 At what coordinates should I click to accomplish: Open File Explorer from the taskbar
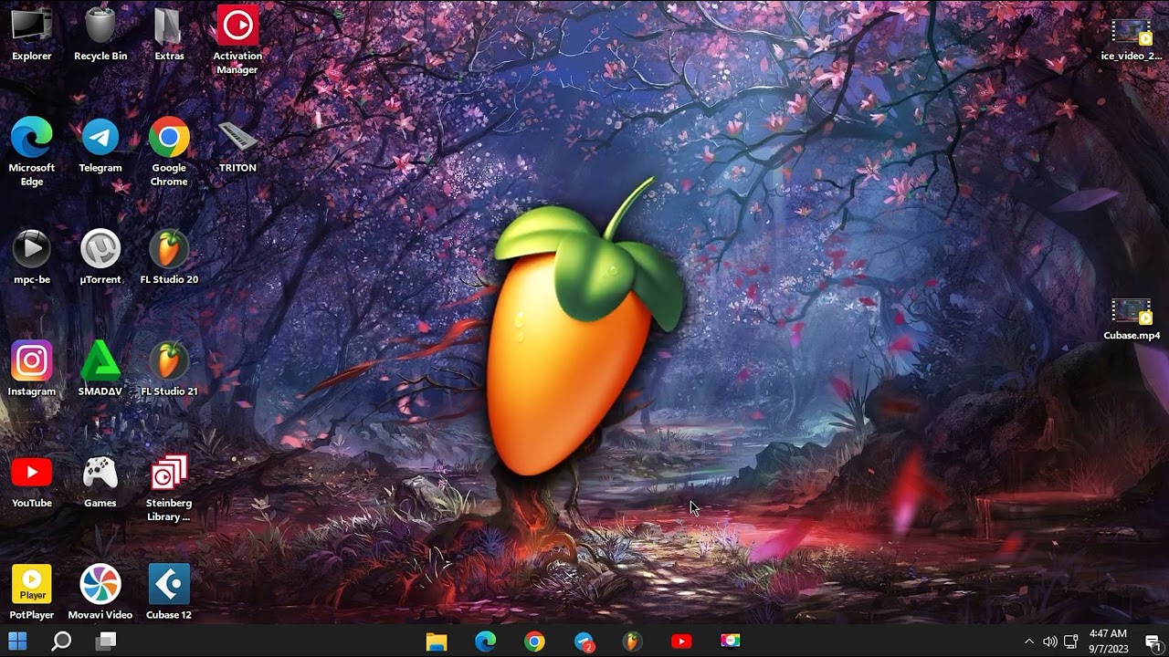437,641
